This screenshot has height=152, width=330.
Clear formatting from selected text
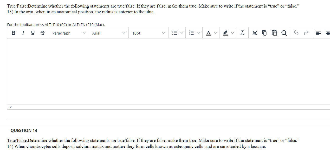242,33
